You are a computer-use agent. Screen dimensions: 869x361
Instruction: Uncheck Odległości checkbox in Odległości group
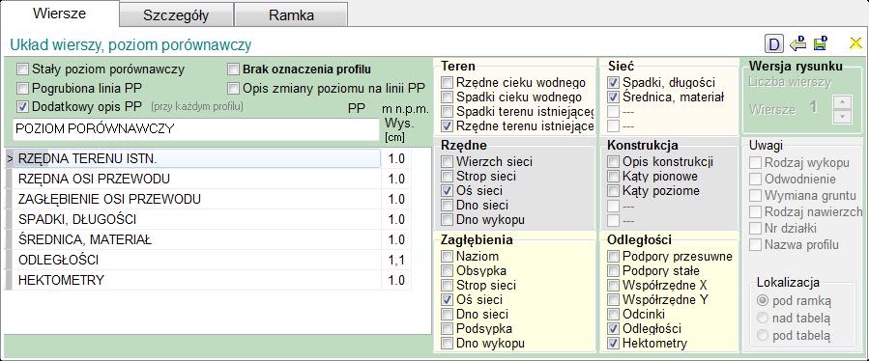pos(613,328)
